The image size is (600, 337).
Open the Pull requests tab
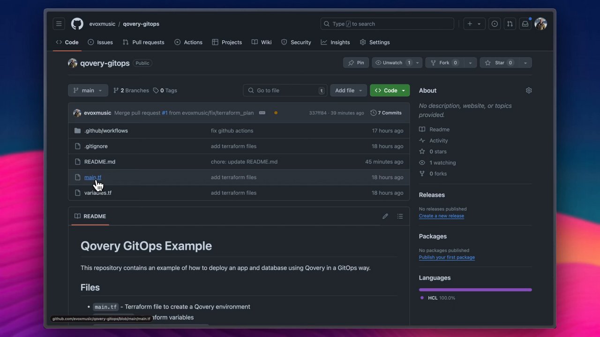[143, 42]
